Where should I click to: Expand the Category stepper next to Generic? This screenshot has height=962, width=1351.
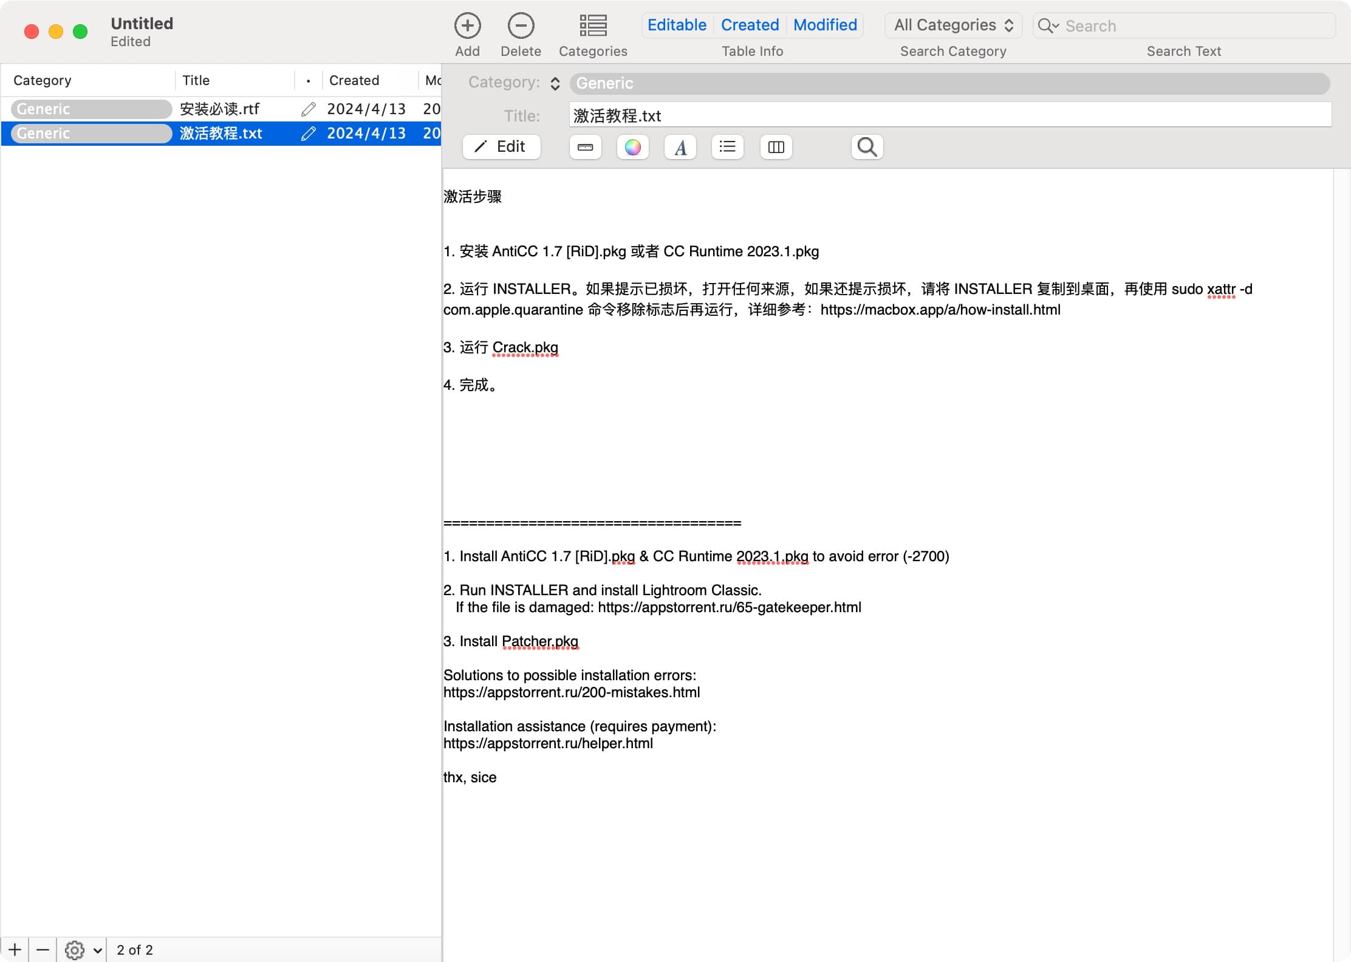pyautogui.click(x=555, y=83)
